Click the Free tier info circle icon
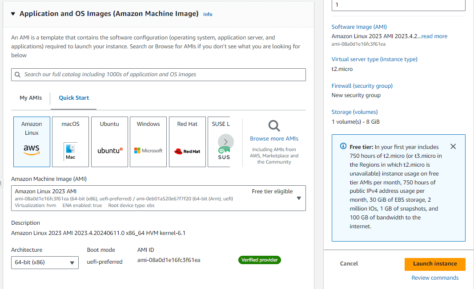This screenshot has width=474, height=289. point(343,146)
